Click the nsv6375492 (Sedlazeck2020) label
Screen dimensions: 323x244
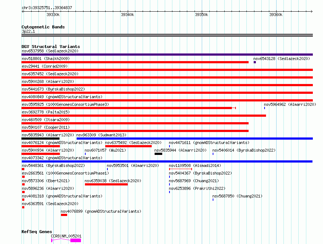click(x=133, y=143)
